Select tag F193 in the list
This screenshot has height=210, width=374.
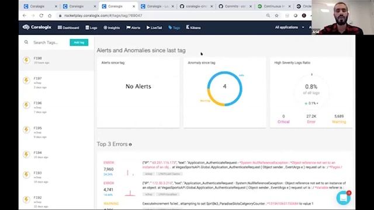(x=57, y=177)
